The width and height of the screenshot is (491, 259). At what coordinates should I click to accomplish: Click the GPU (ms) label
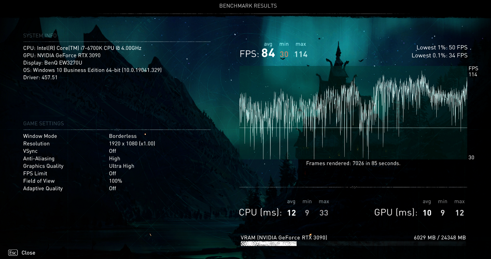click(396, 212)
